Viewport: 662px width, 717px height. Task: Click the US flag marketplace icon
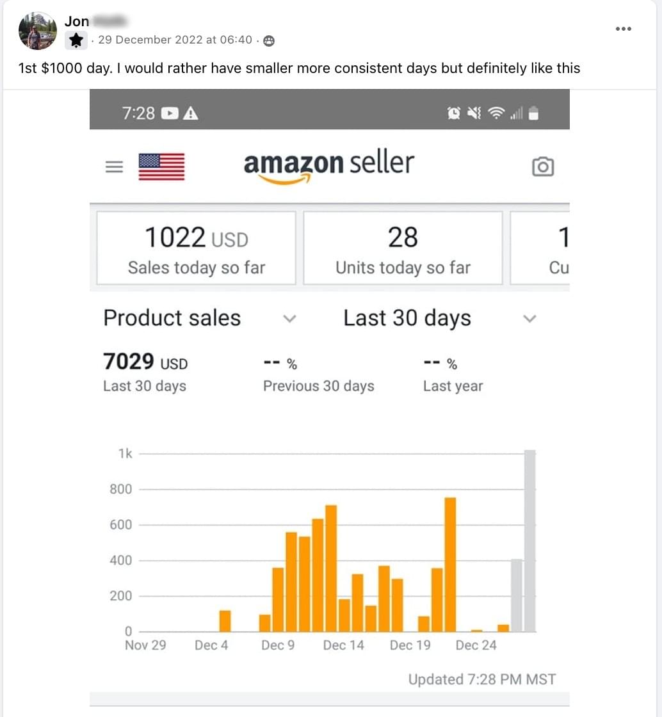(x=161, y=166)
